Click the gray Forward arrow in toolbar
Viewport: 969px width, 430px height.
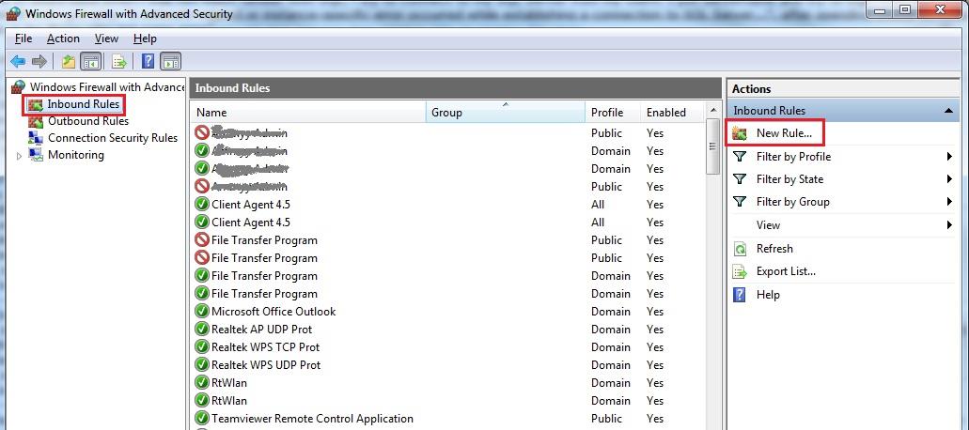click(x=39, y=61)
